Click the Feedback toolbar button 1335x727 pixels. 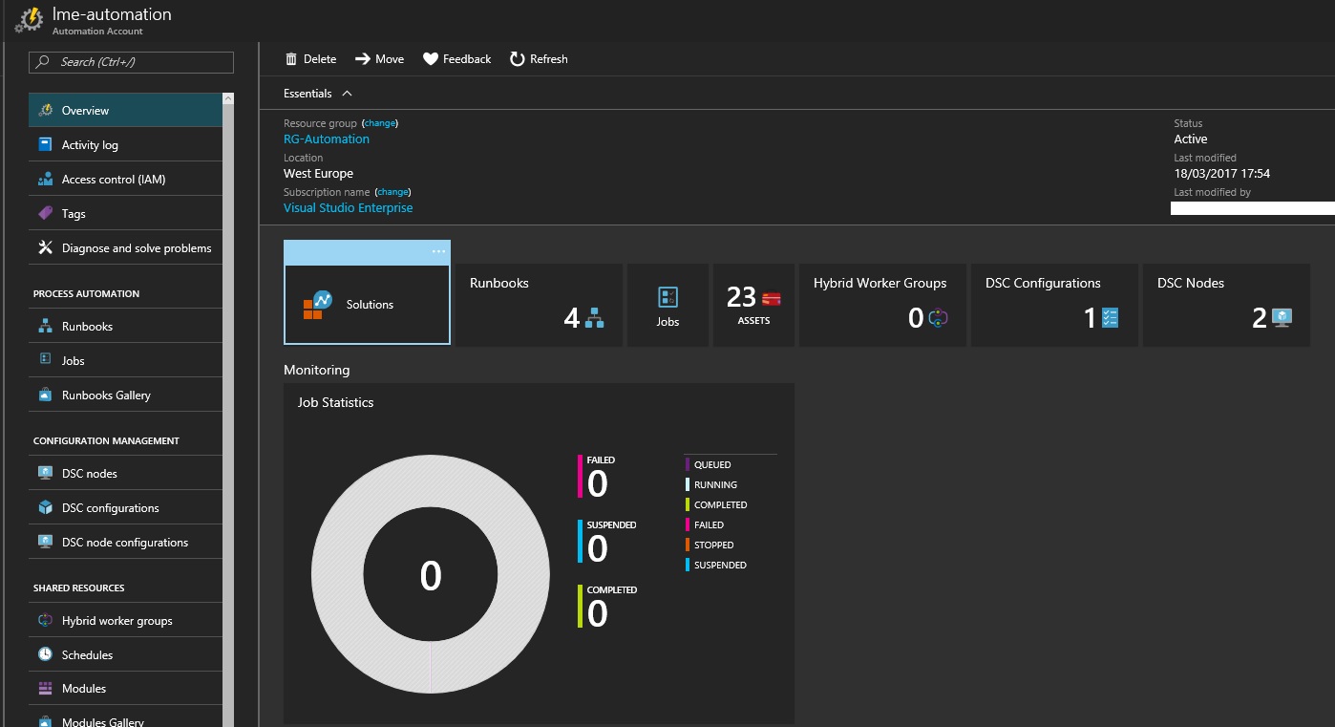pyautogui.click(x=457, y=59)
